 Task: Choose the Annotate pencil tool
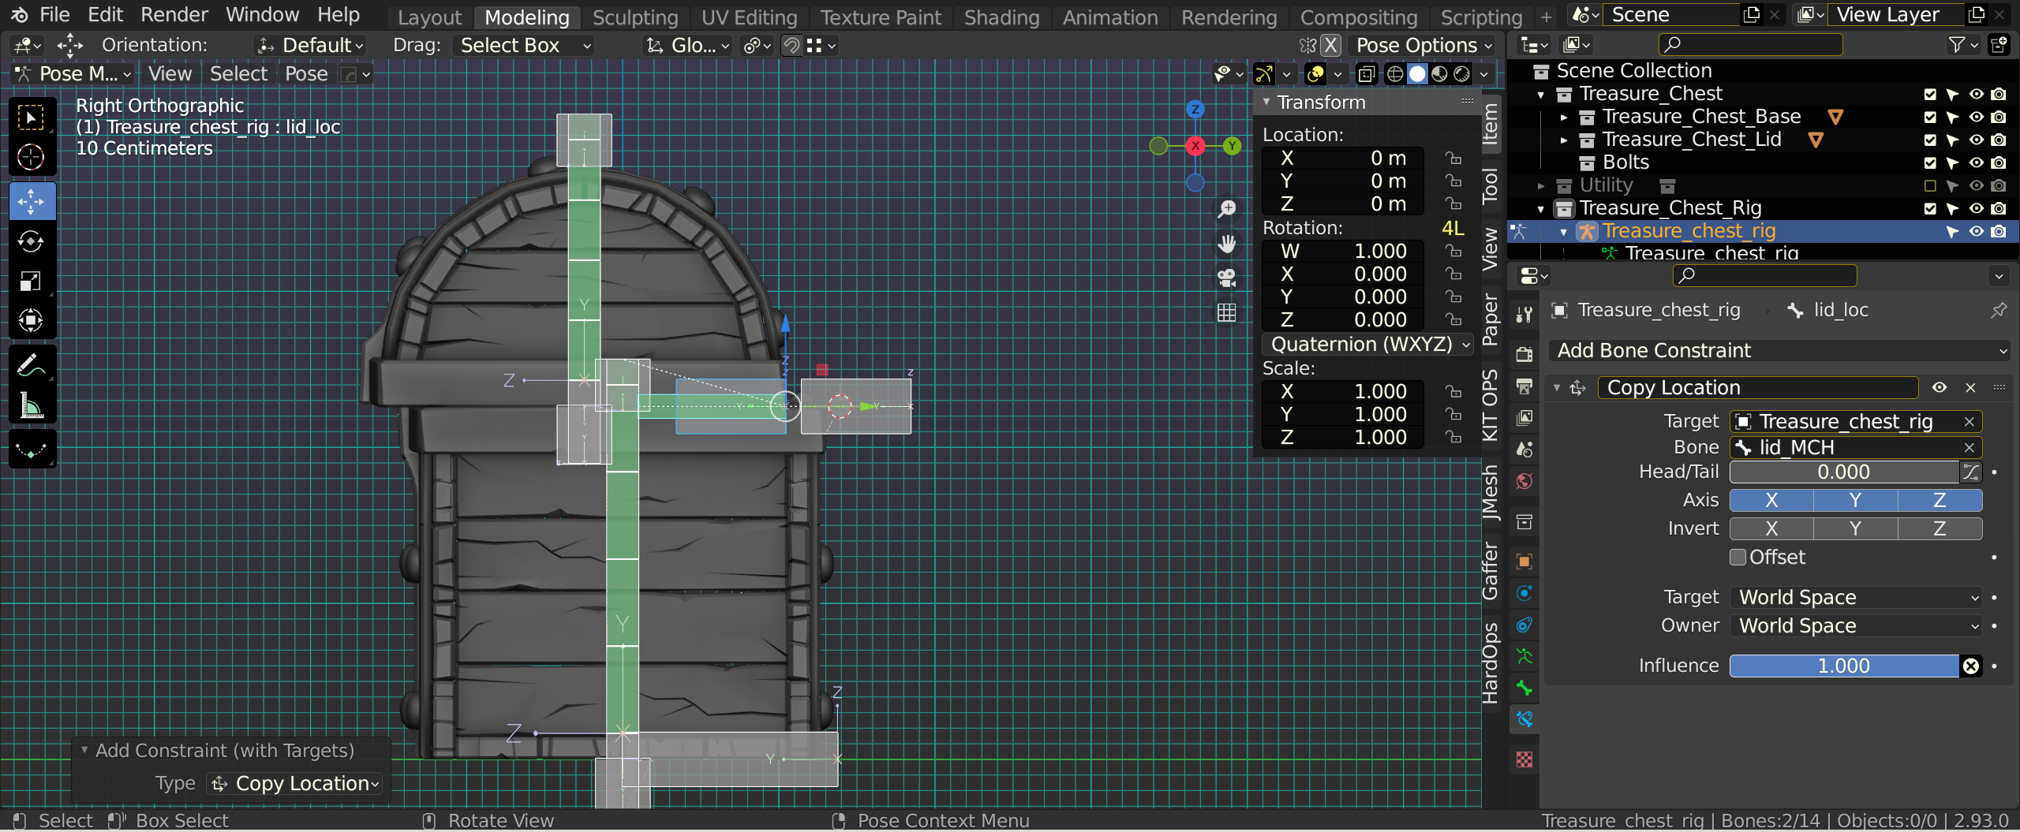coord(31,365)
